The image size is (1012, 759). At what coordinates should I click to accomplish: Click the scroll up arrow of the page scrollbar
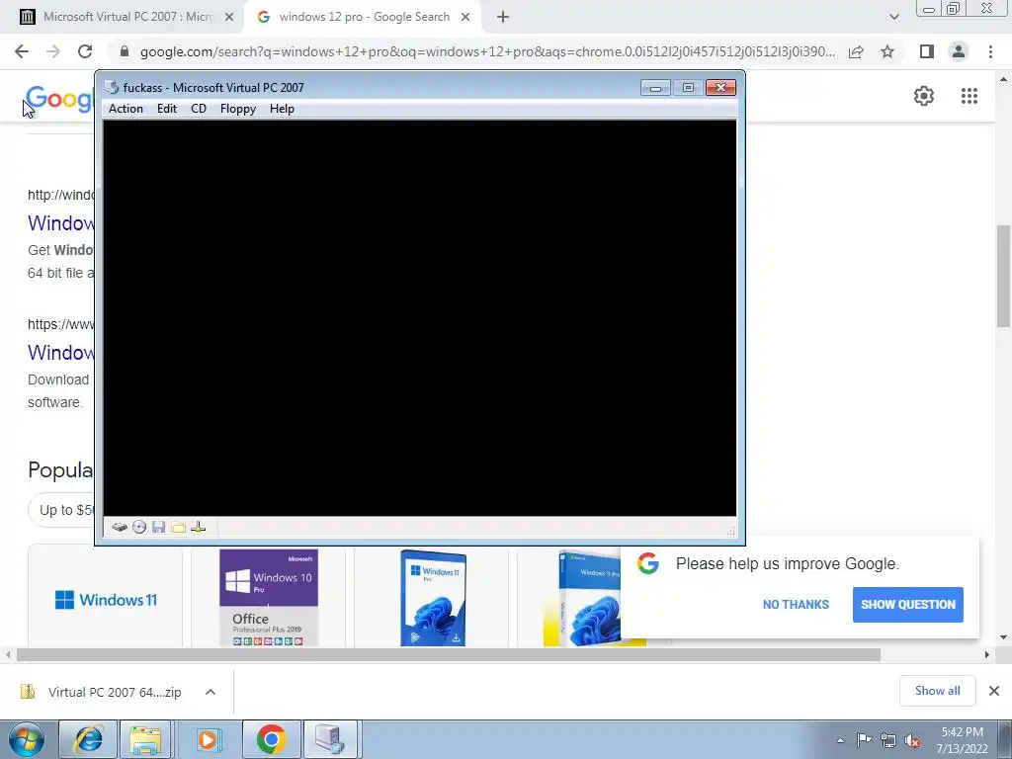pyautogui.click(x=1003, y=79)
